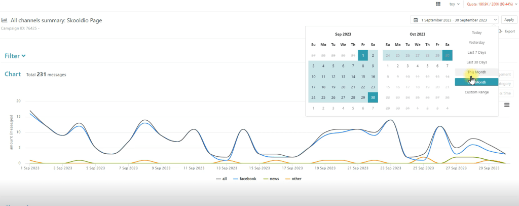Open the 'toy' user dropdown
The width and height of the screenshot is (519, 206).
tap(455, 4)
